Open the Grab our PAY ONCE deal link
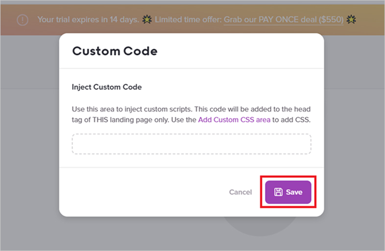Image resolution: width=385 pixels, height=251 pixels. (x=283, y=20)
